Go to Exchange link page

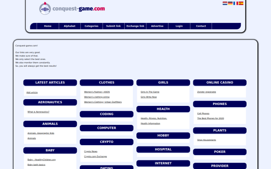(x=135, y=26)
